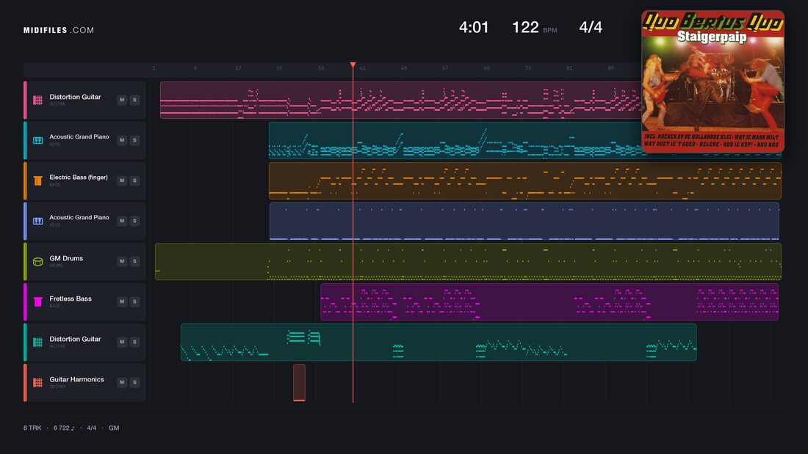Select the small red Guitar Harmonics clip

299,382
